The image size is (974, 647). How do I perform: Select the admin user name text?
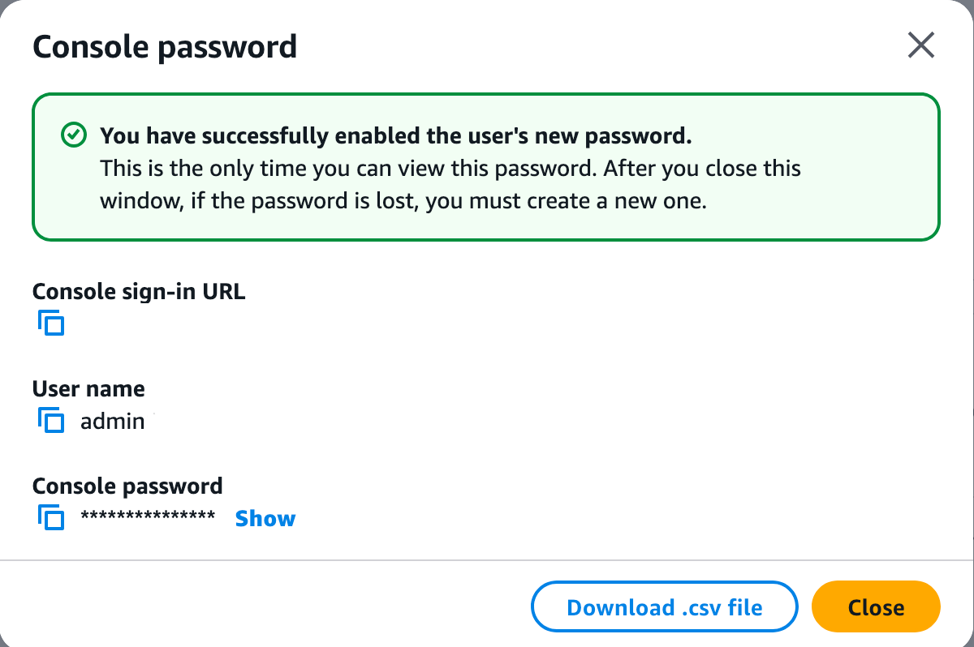113,422
